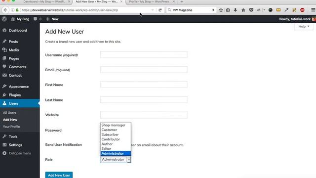This screenshot has width=316, height=178.
Task: Save to Pocket with the Pocket icon
Action: [251, 10]
